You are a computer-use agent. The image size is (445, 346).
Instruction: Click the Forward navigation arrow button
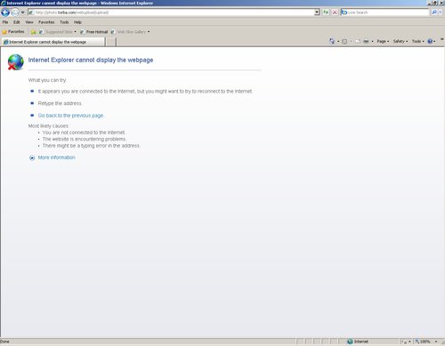pyautogui.click(x=15, y=12)
